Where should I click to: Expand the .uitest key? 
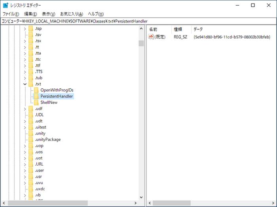tap(25, 127)
